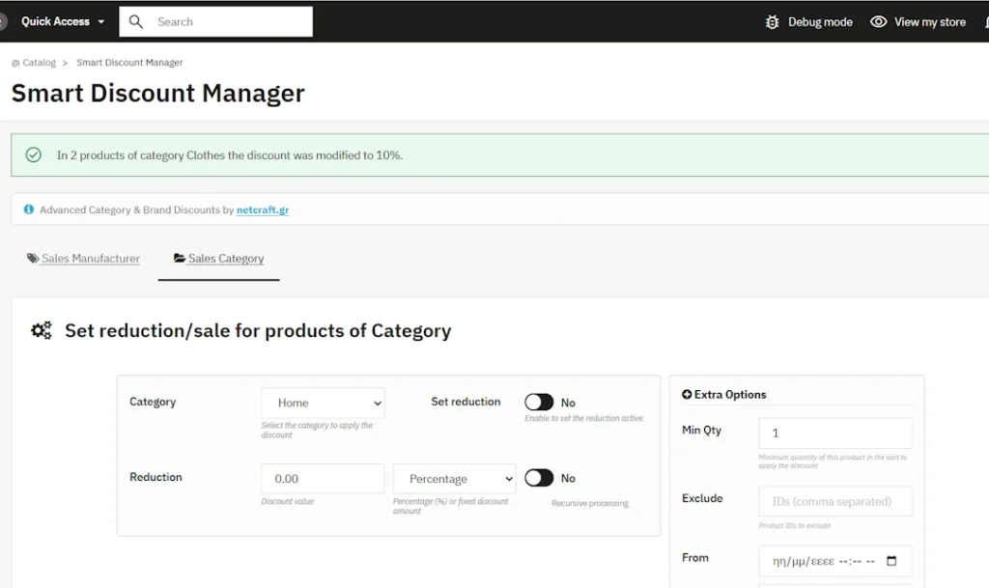Turn on the Recursive processing toggle
989x588 pixels.
pos(539,478)
